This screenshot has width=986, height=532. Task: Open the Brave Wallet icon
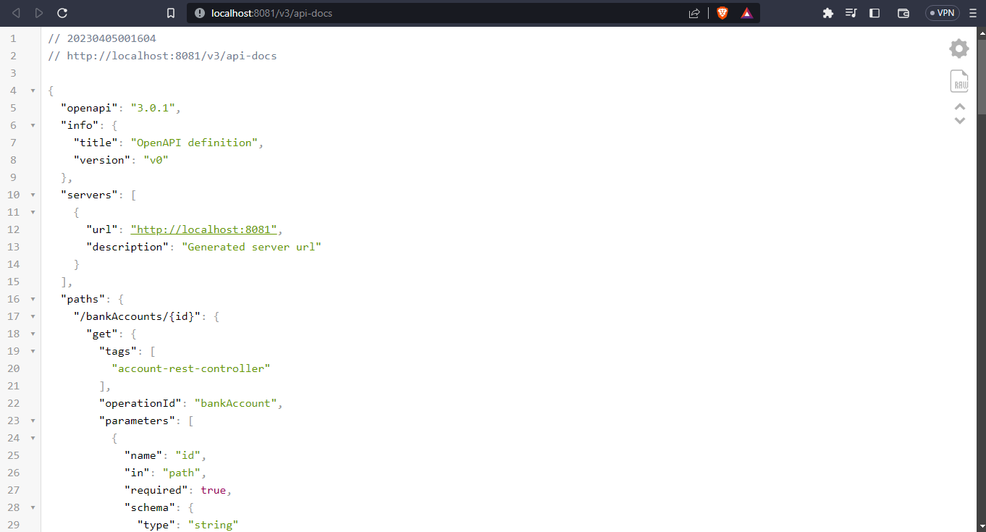pyautogui.click(x=902, y=12)
